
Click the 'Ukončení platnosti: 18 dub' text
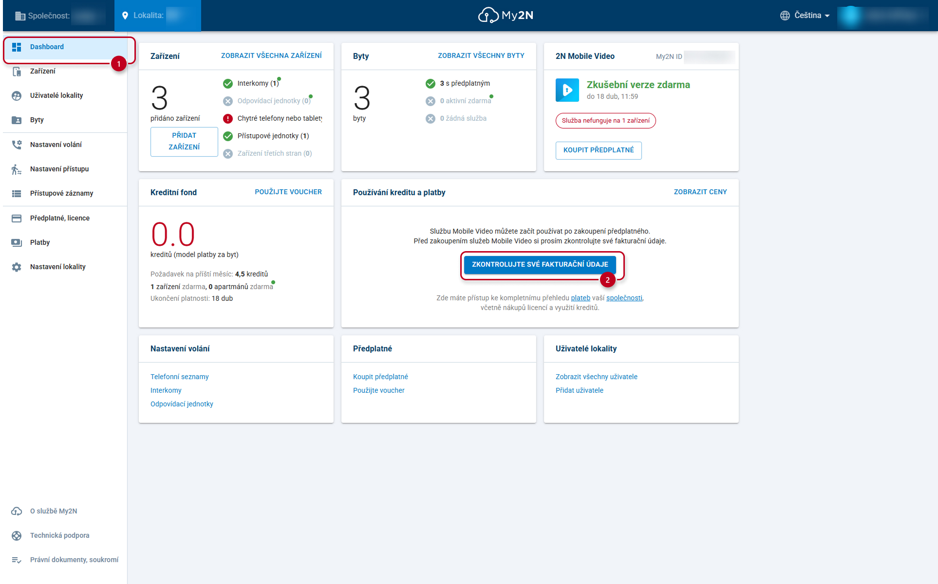pyautogui.click(x=191, y=299)
